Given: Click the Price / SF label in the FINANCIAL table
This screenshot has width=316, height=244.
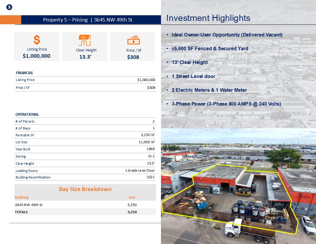Looking at the screenshot, I should point(23,88).
